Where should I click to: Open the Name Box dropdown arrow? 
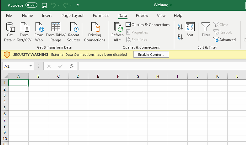point(31,66)
